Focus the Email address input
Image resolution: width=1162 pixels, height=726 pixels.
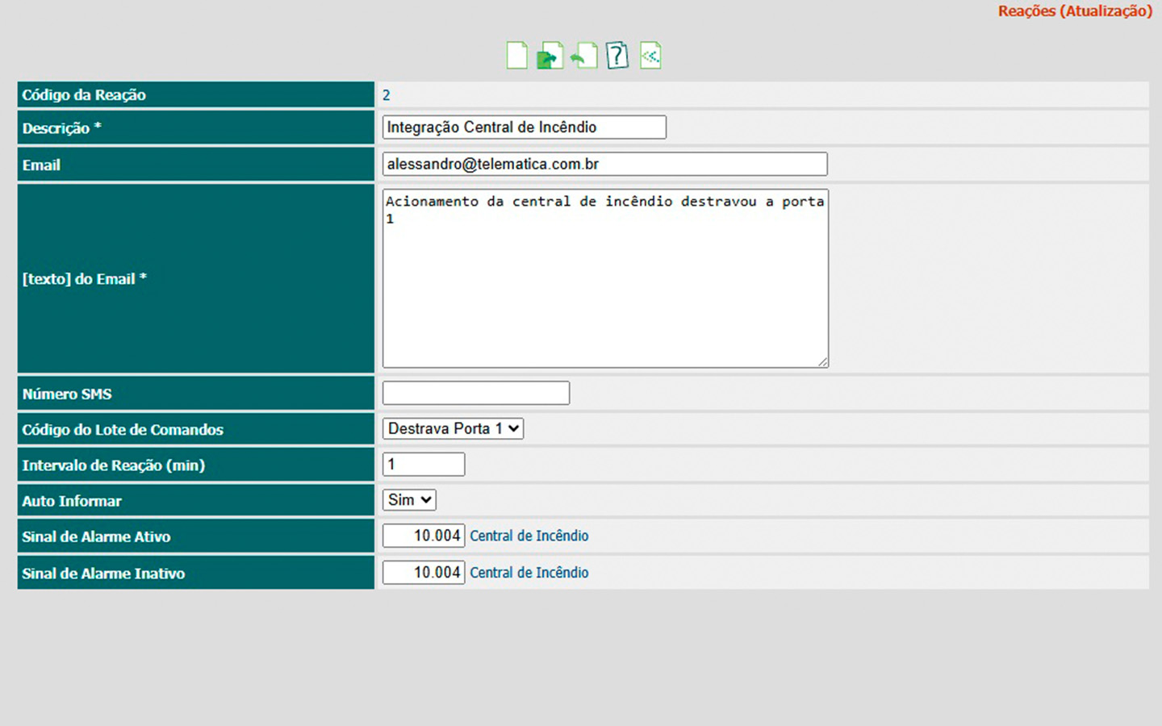(604, 165)
